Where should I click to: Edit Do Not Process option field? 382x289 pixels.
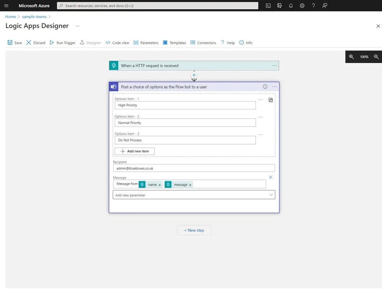(185, 140)
